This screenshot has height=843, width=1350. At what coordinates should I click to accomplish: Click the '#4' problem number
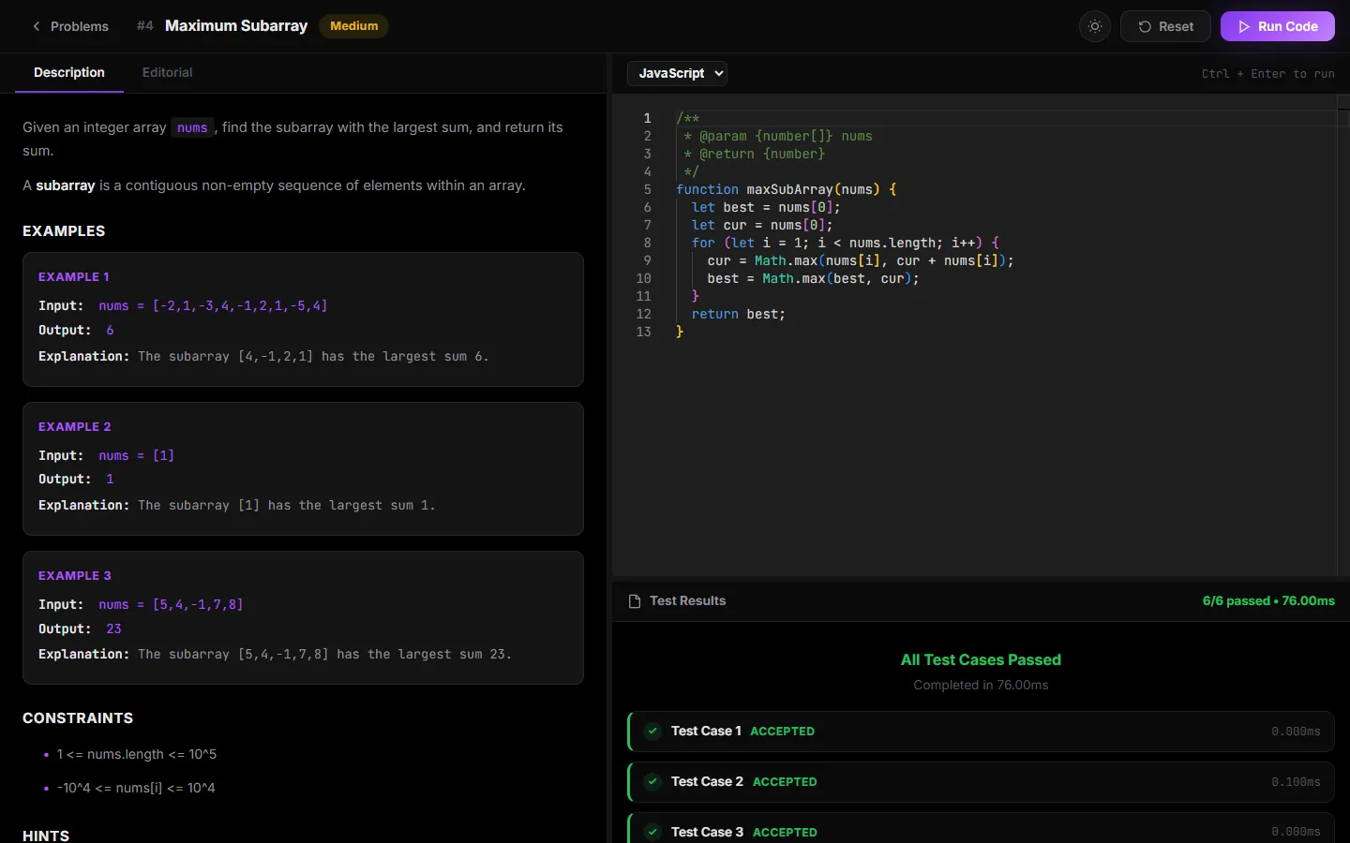tap(145, 26)
